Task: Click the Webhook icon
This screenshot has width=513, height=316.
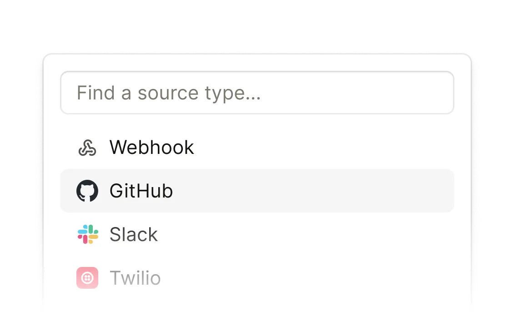Action: [x=87, y=148]
